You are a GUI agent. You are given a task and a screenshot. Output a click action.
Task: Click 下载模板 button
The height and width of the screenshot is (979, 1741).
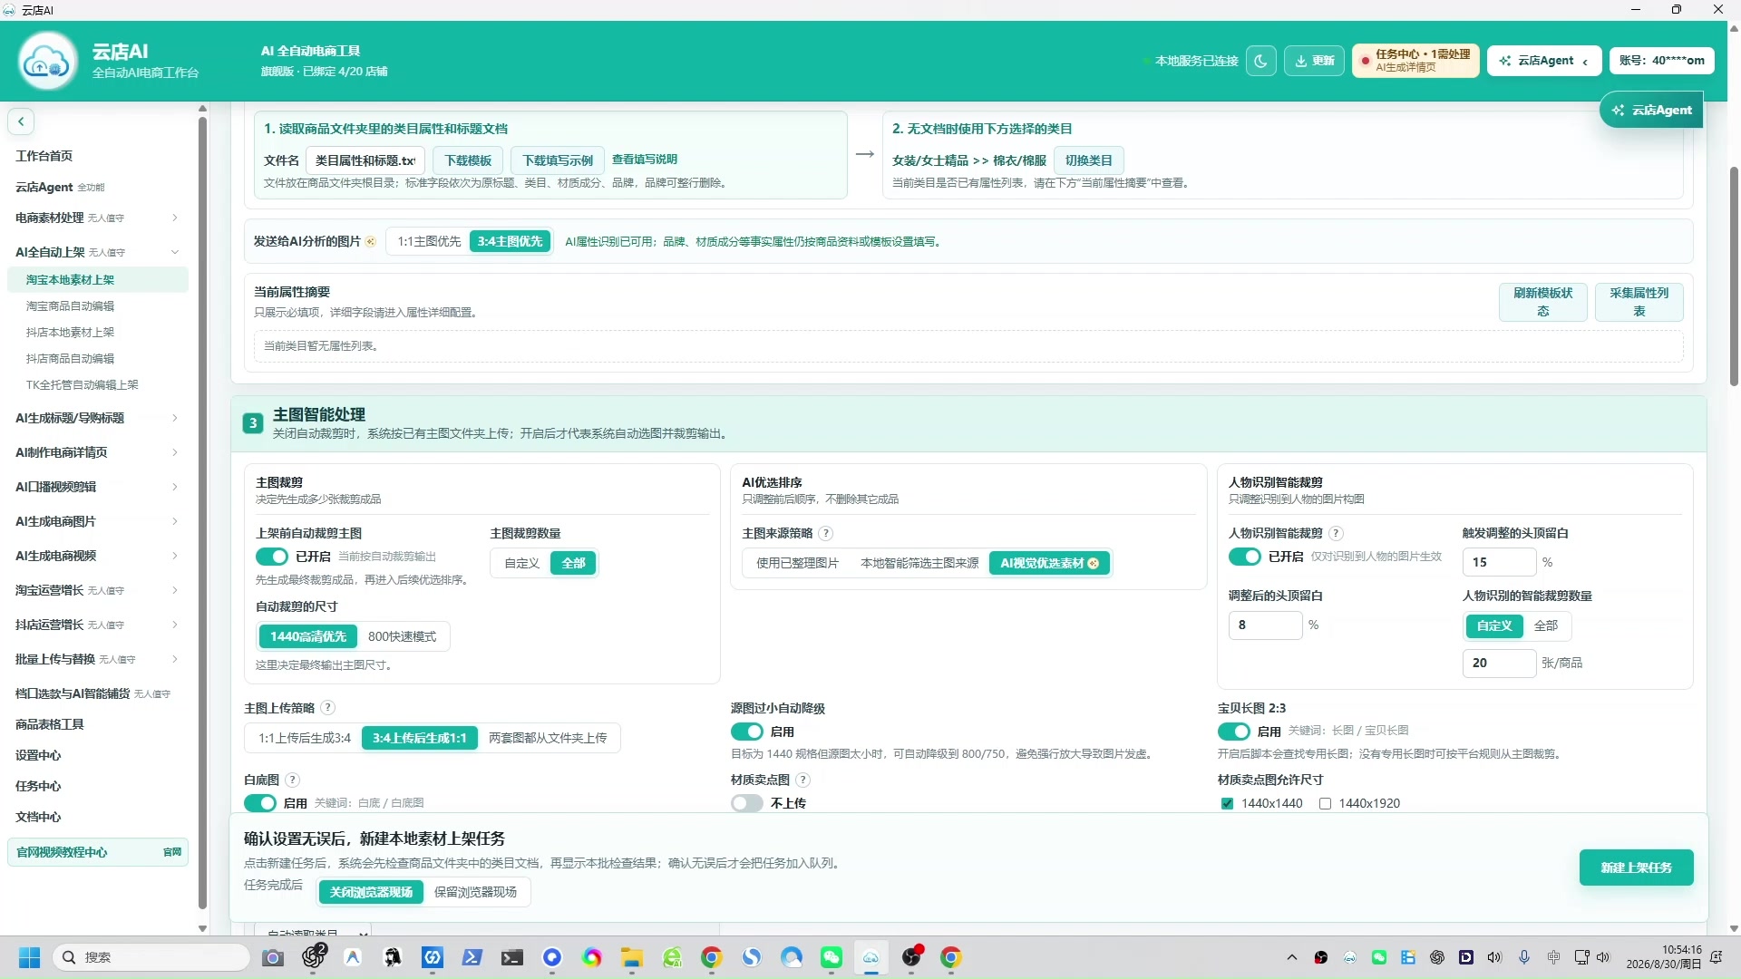[468, 160]
